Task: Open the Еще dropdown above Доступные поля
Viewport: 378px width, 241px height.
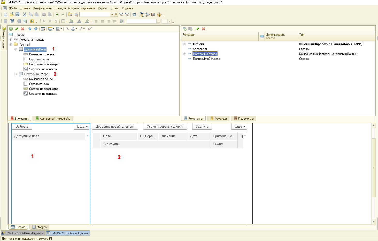Action: (x=82, y=127)
